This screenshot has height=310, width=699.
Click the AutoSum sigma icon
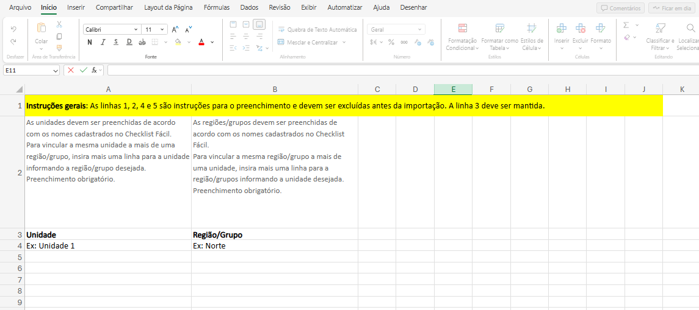click(626, 25)
